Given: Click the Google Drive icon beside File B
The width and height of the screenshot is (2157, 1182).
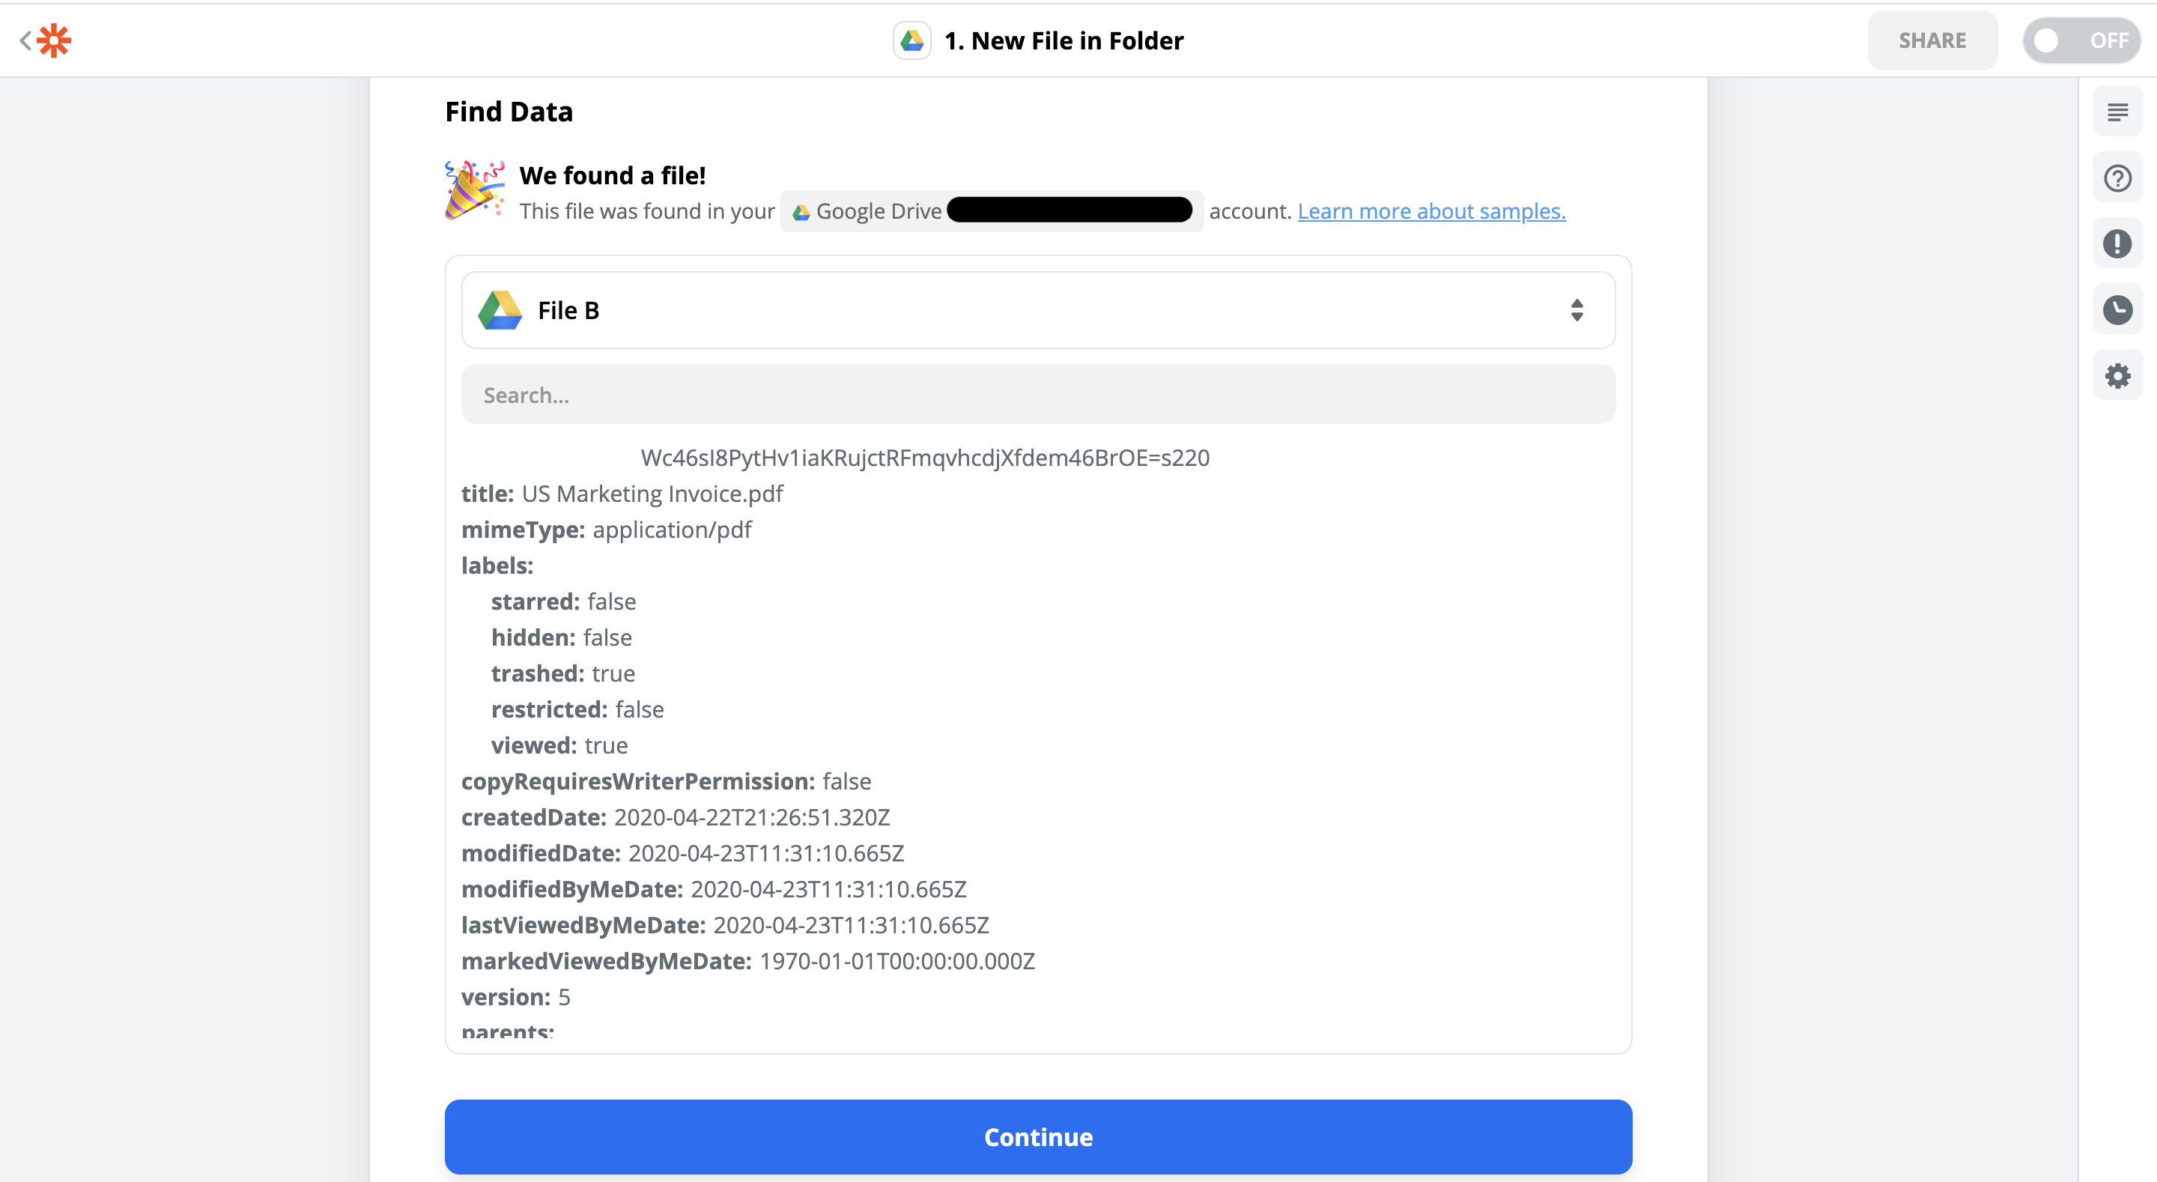Looking at the screenshot, I should point(500,310).
